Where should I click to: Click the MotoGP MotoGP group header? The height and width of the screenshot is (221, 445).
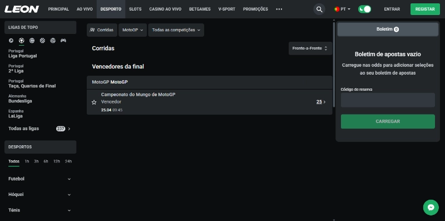210,82
